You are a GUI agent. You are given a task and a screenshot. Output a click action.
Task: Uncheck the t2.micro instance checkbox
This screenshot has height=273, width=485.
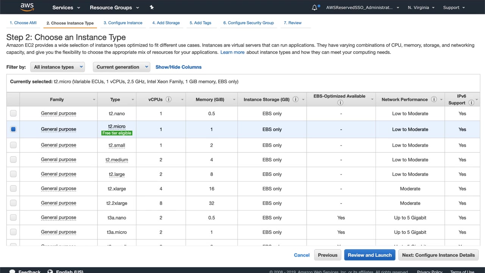pyautogui.click(x=13, y=129)
